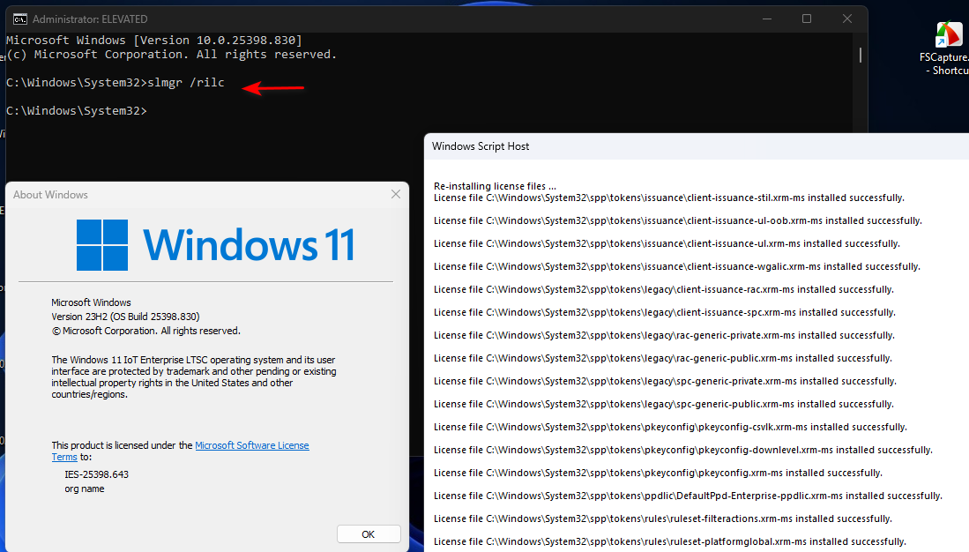Minimize the Administrator: ELEVATED command window

tap(767, 19)
